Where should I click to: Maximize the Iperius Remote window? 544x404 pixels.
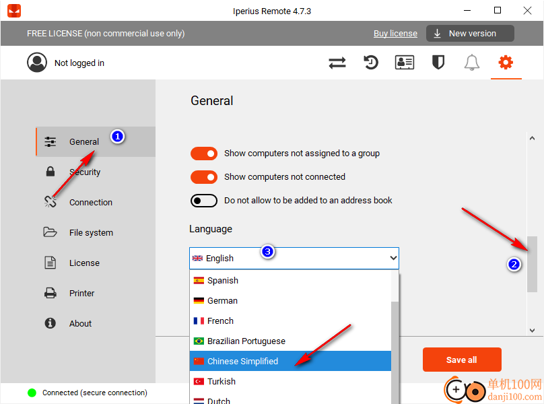tap(497, 10)
